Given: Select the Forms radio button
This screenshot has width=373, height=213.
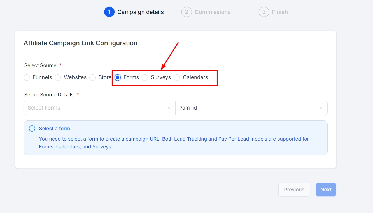Looking at the screenshot, I should pyautogui.click(x=118, y=77).
